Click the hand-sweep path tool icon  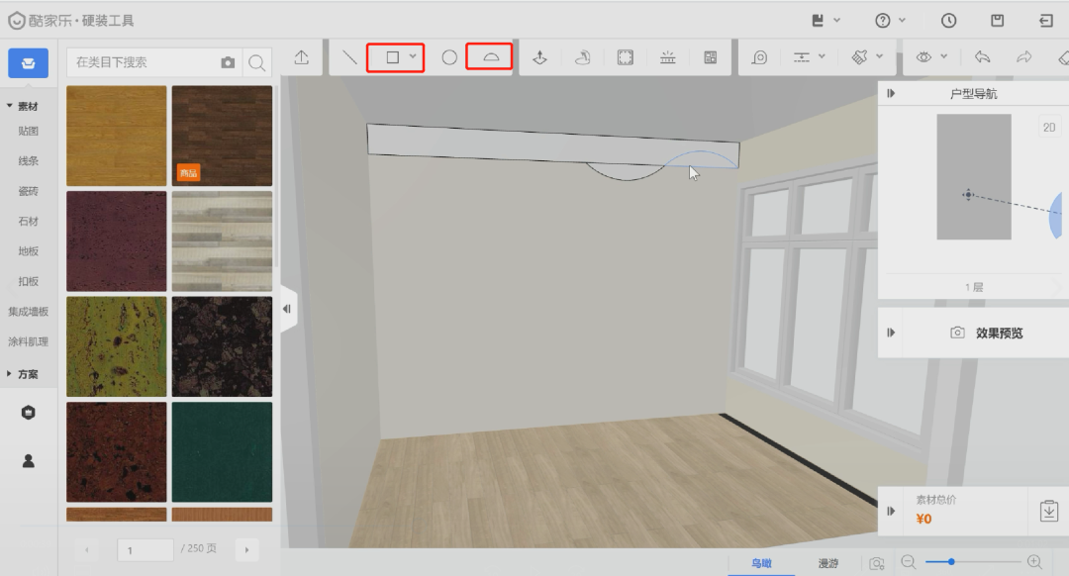coord(582,58)
